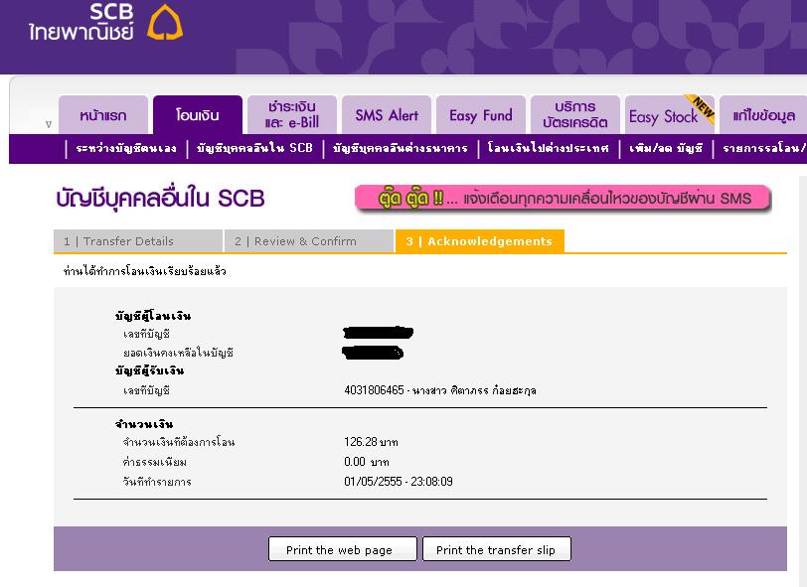
Task: Open the Easy Fund tab
Action: 481,115
